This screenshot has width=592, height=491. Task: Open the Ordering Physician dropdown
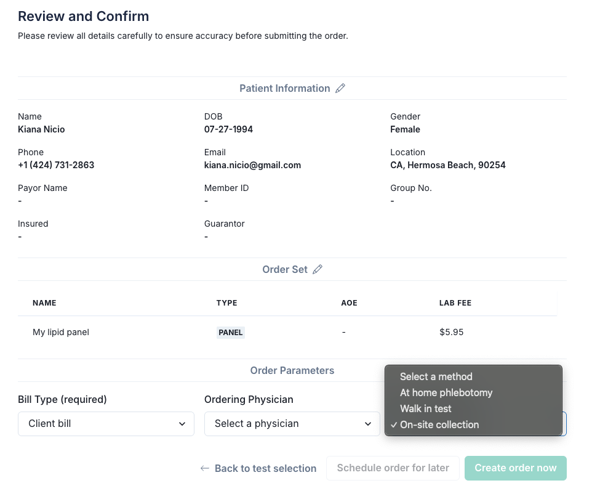click(x=292, y=424)
